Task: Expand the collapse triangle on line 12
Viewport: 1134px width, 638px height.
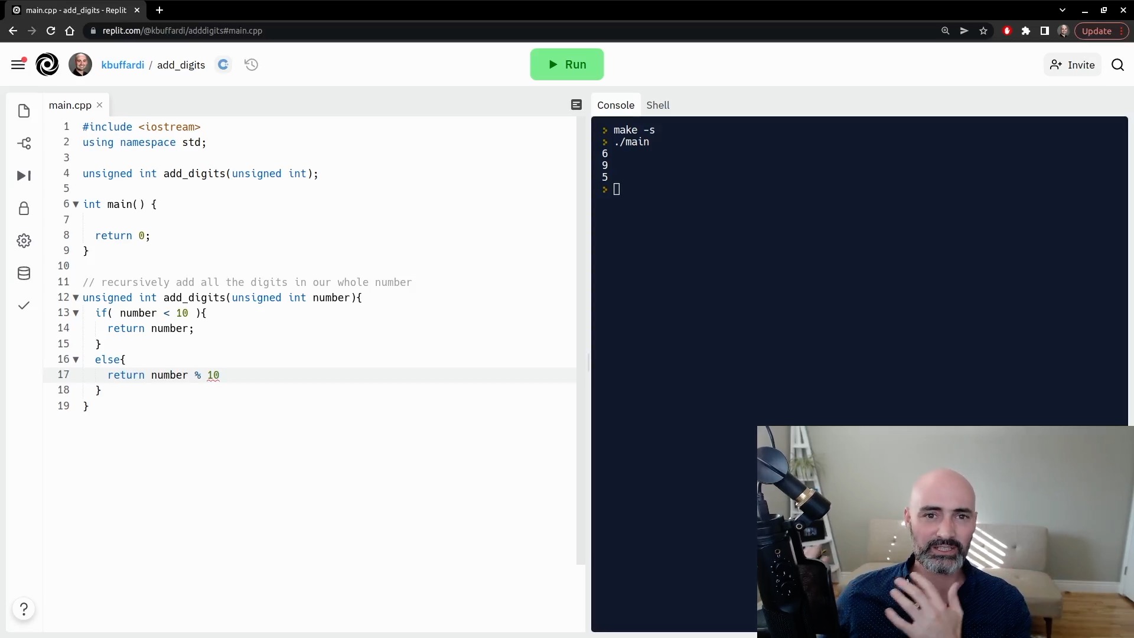Action: (76, 298)
